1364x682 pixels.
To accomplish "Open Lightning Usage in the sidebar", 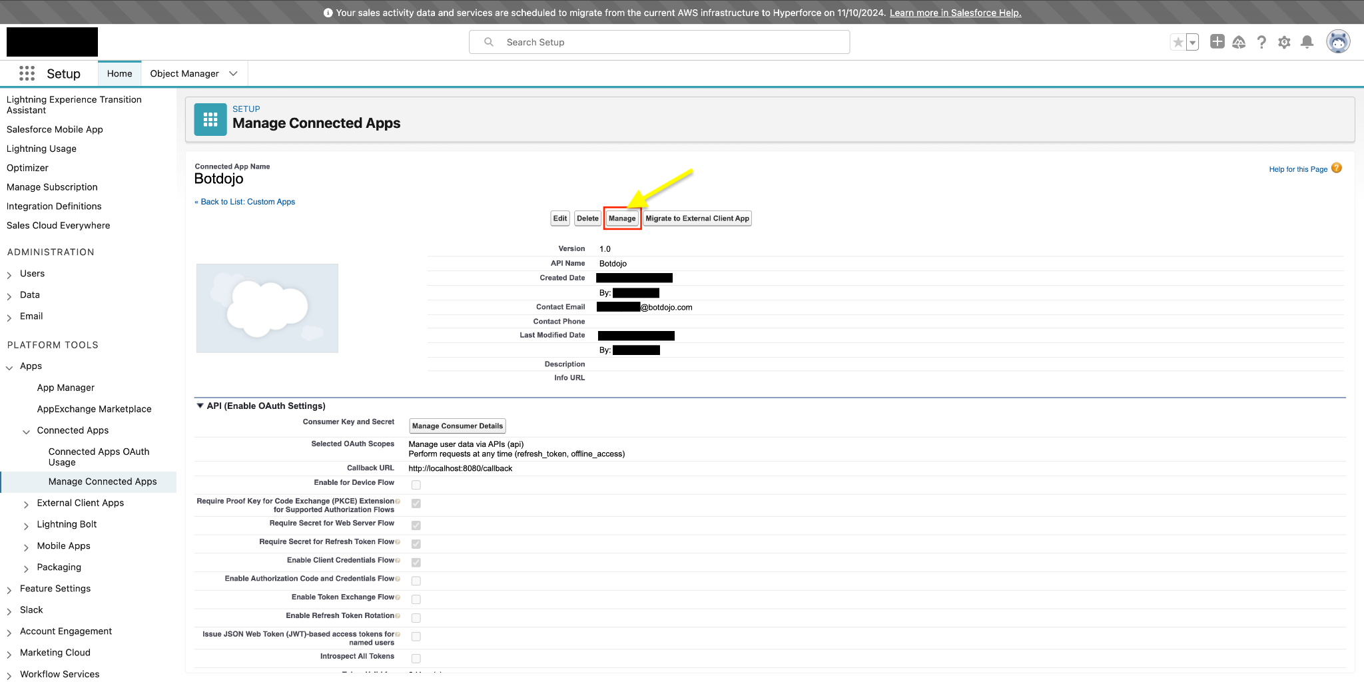I will point(41,149).
